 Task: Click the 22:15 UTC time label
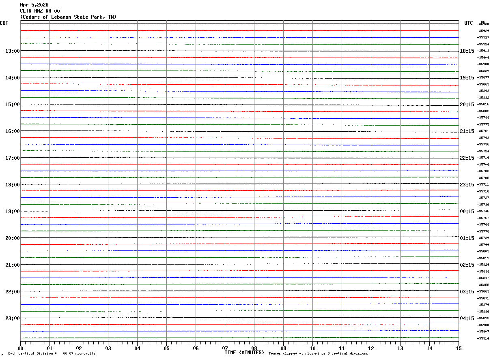(467, 158)
